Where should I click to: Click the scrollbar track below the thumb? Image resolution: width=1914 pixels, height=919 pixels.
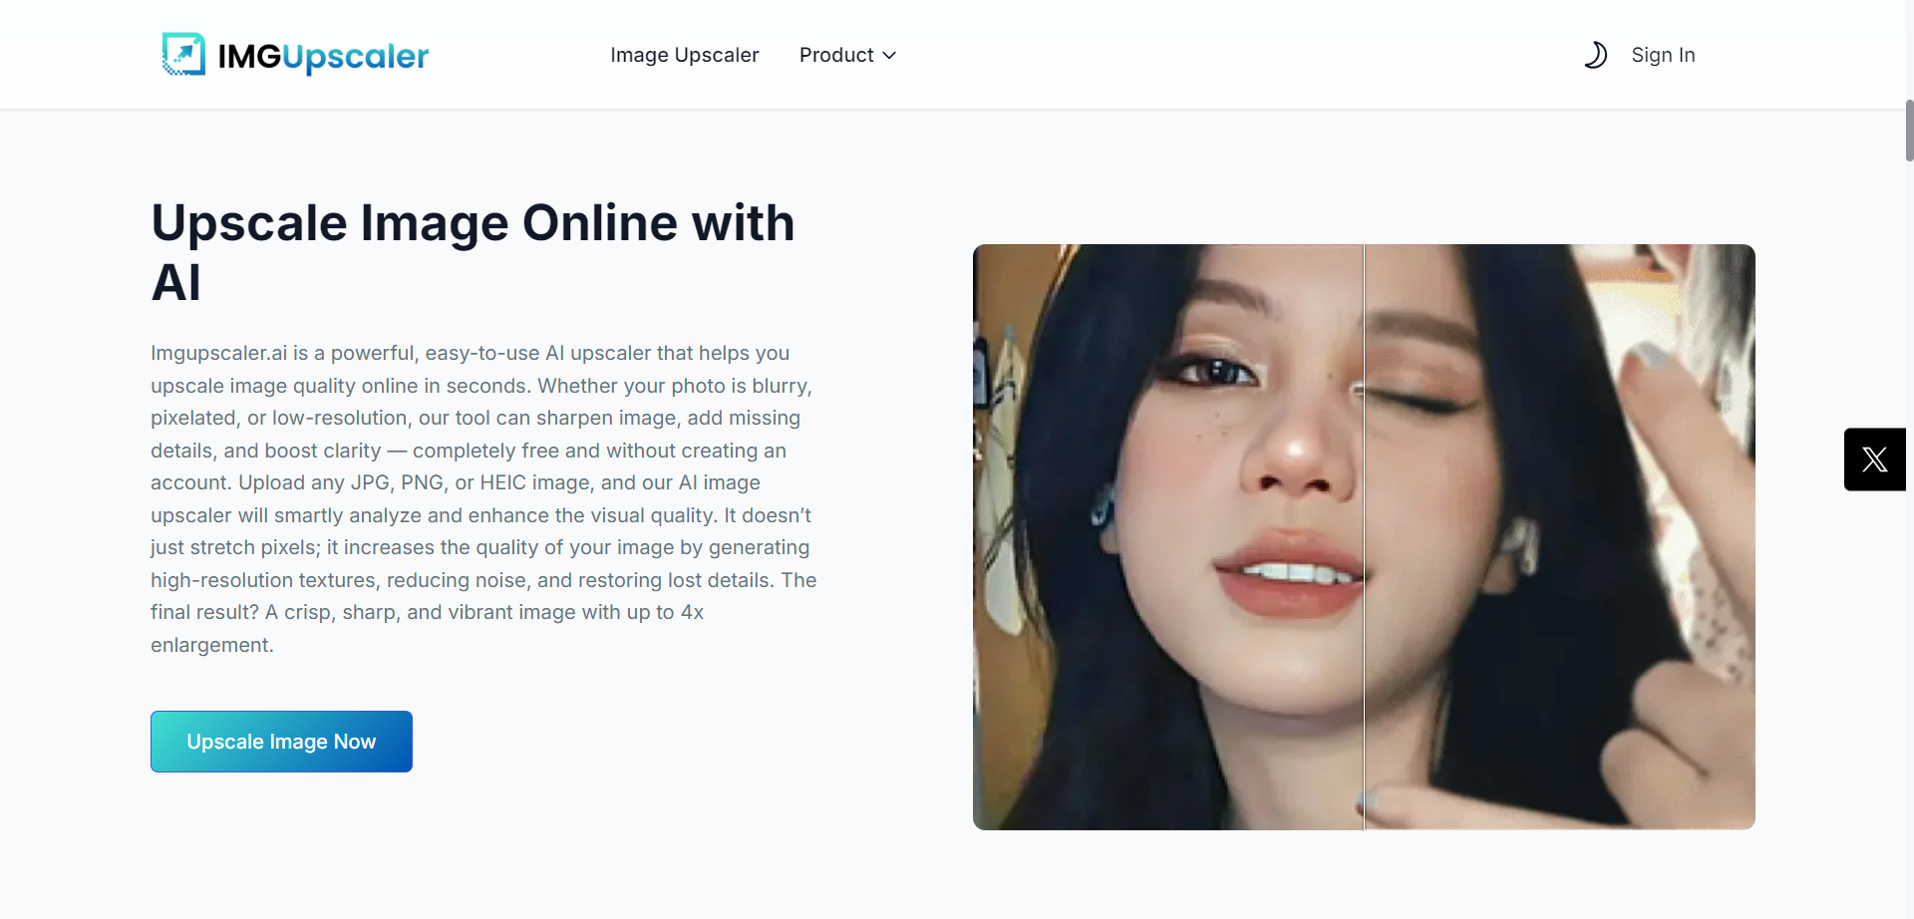(1909, 538)
